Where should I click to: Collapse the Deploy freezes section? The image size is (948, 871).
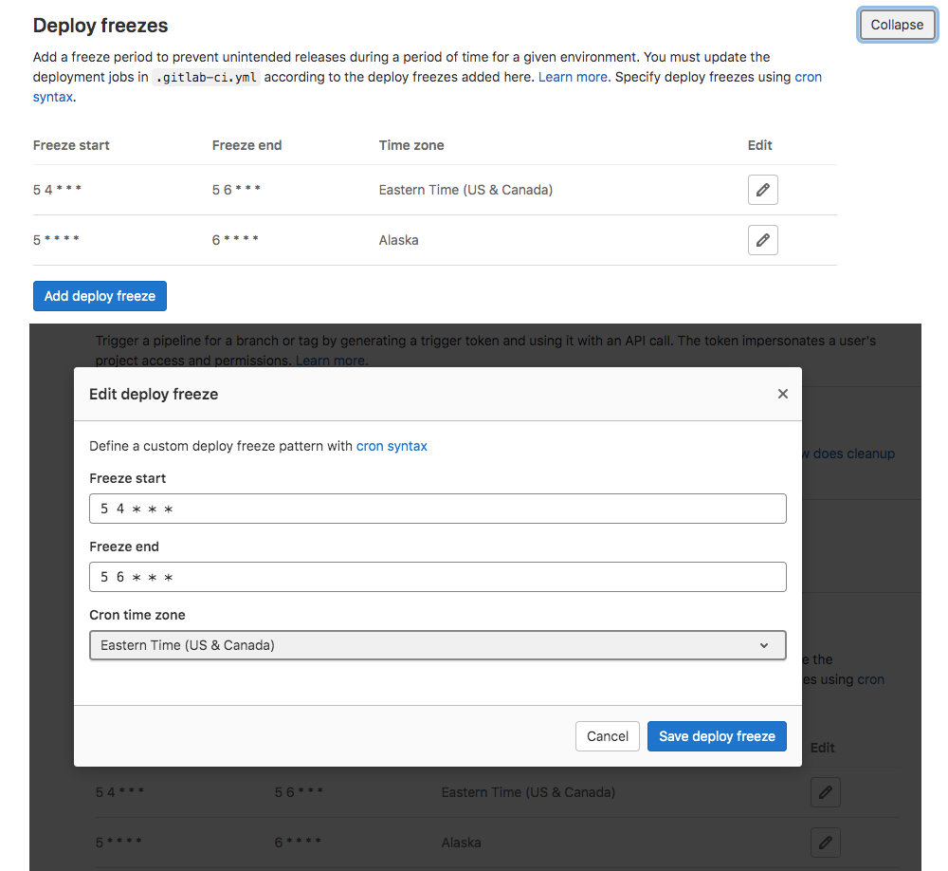pos(896,24)
